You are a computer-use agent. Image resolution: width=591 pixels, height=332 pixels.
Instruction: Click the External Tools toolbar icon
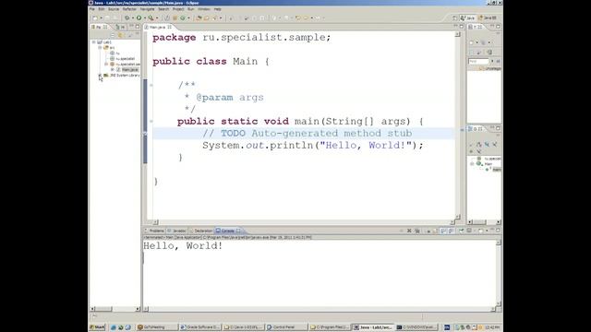151,18
